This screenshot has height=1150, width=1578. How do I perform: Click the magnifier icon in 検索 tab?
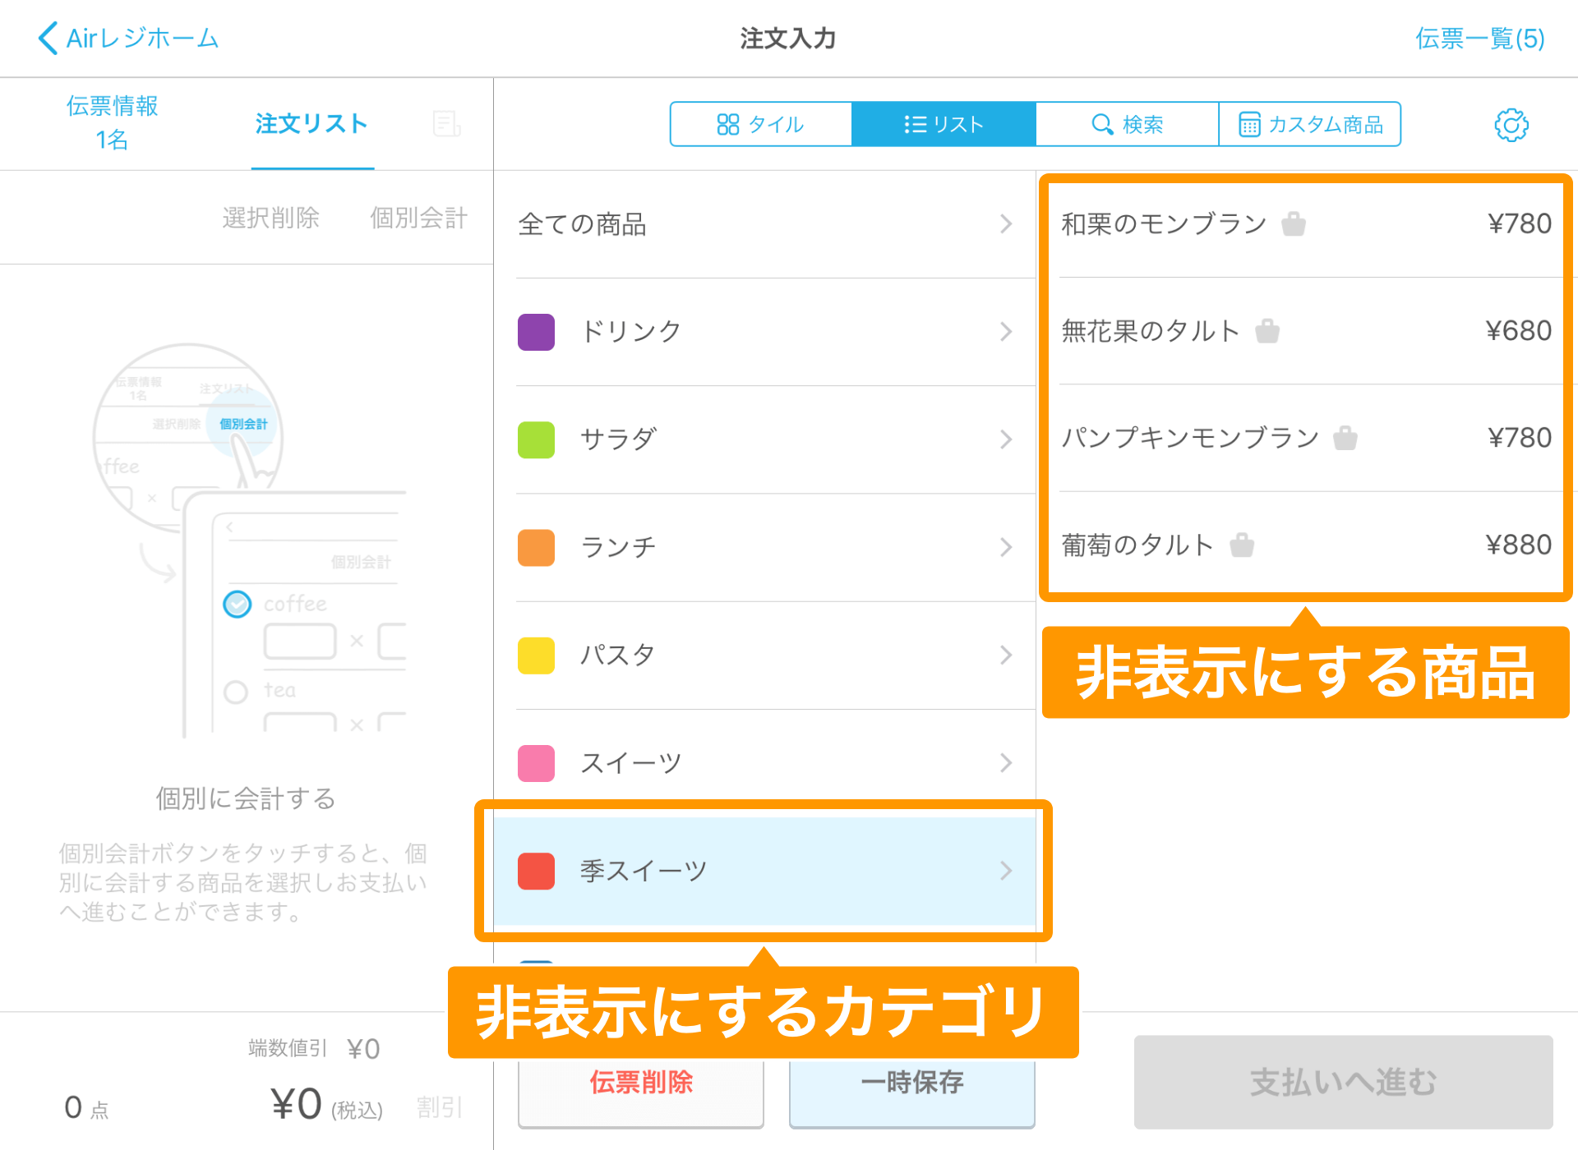[1102, 124]
